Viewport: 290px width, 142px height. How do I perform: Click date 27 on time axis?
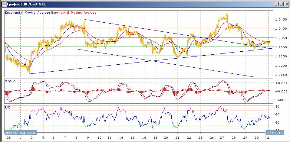point(222,138)
